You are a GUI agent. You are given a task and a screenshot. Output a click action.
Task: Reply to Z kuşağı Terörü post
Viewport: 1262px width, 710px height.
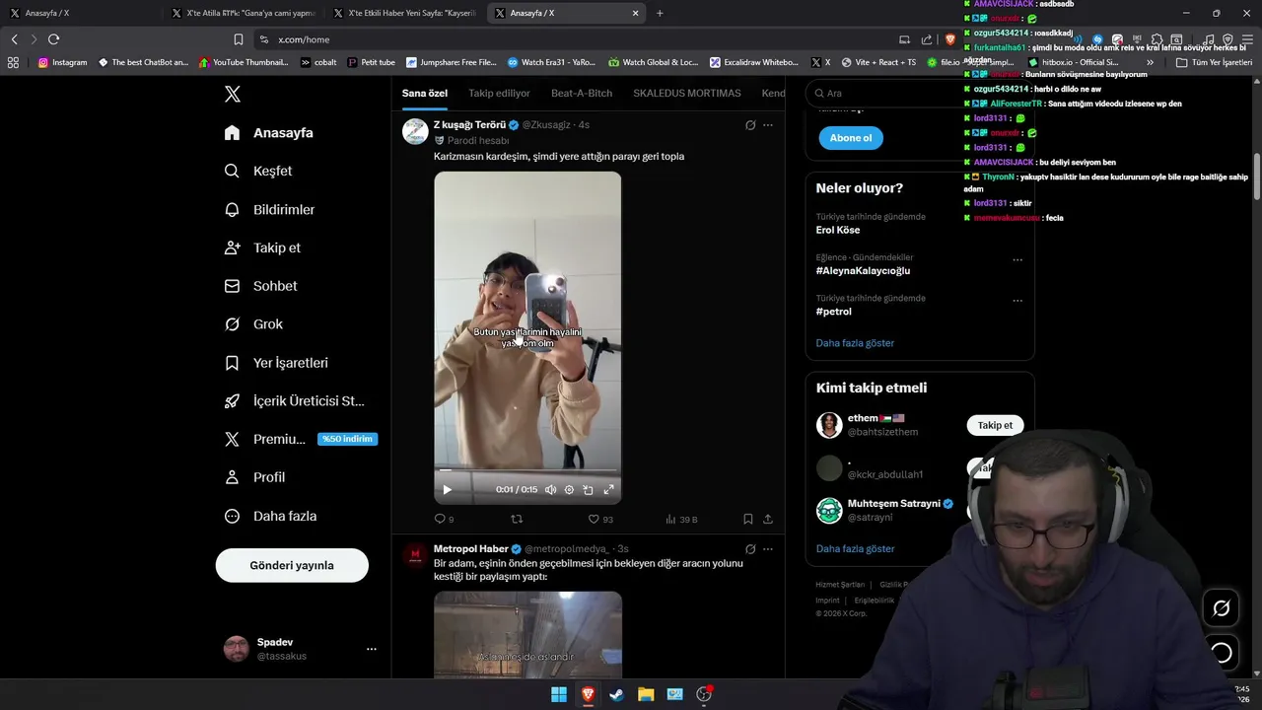click(444, 519)
